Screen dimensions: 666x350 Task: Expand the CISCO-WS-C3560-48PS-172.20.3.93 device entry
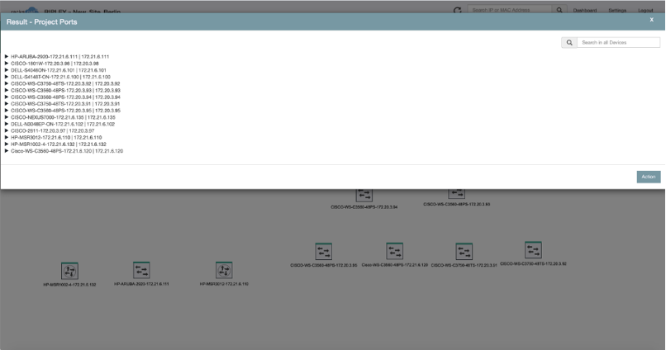pyautogui.click(x=7, y=90)
